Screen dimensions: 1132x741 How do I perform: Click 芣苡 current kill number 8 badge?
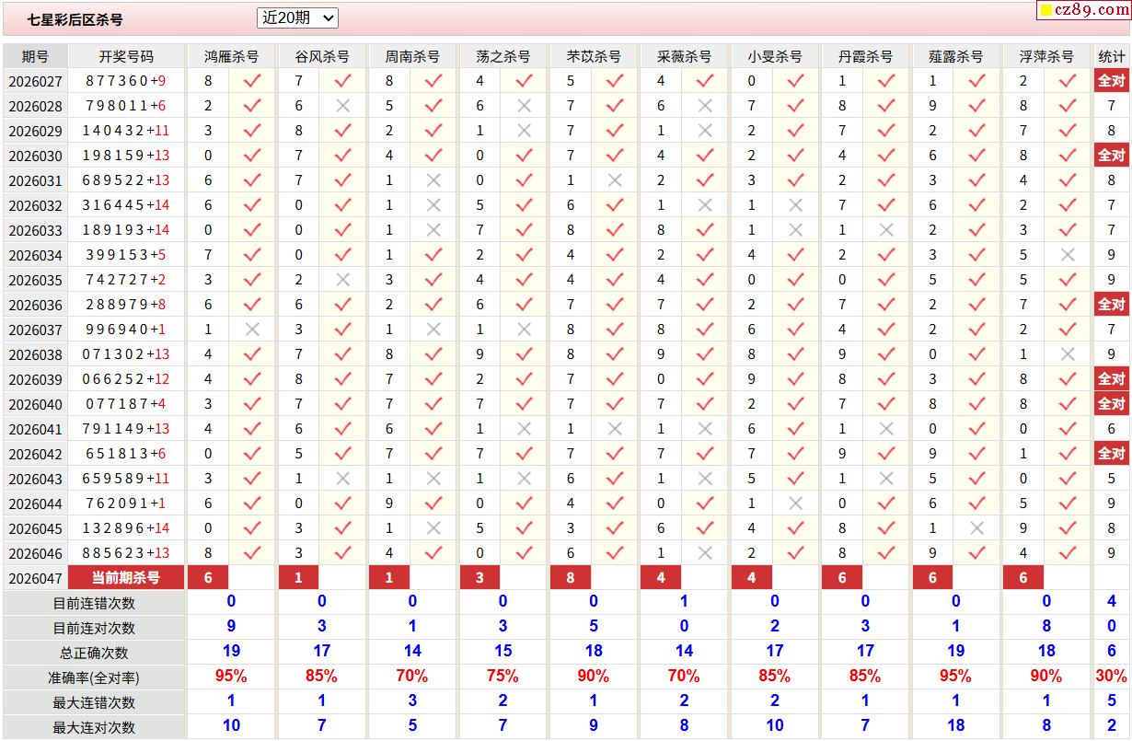click(571, 578)
